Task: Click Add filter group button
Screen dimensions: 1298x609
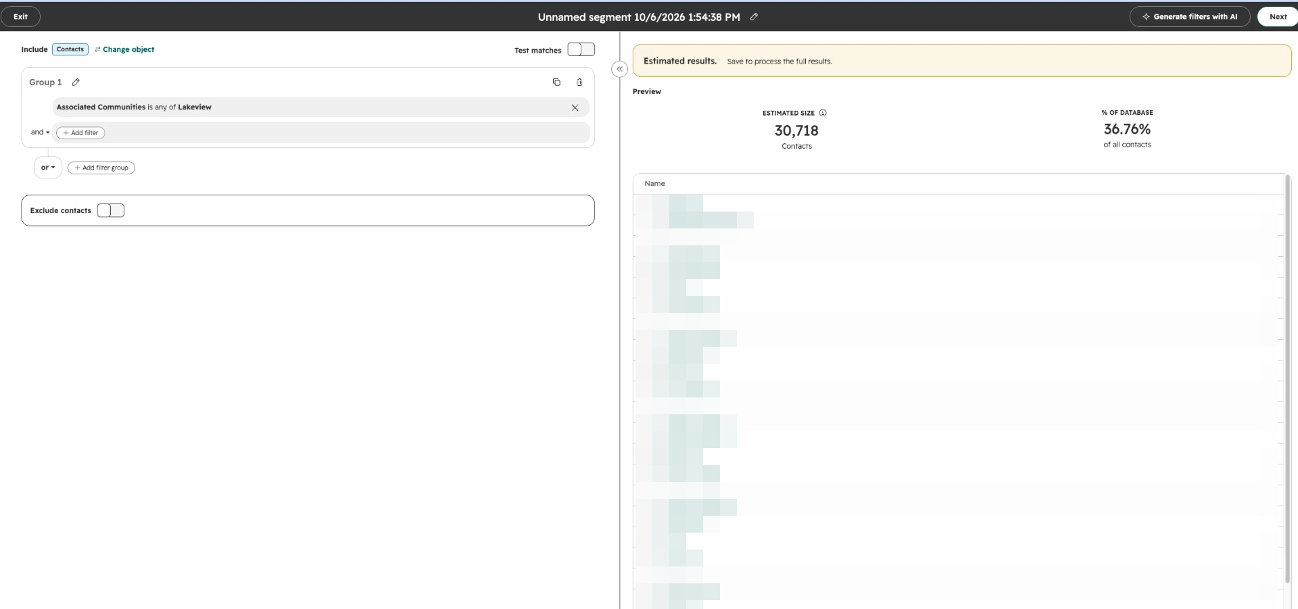Action: pos(101,168)
